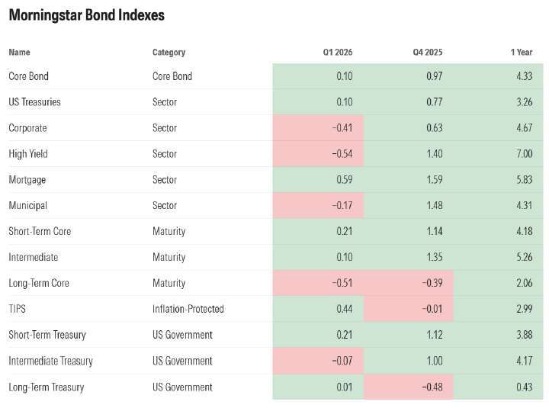Sort by the Name column header
This screenshot has width=549, height=408.
pos(19,53)
